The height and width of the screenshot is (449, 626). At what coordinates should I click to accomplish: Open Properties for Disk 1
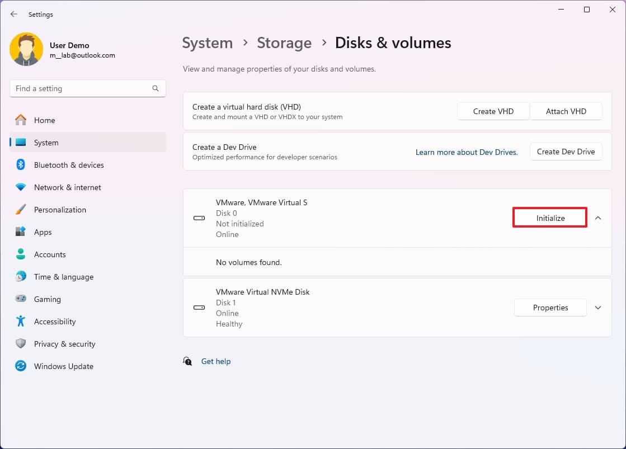click(550, 308)
